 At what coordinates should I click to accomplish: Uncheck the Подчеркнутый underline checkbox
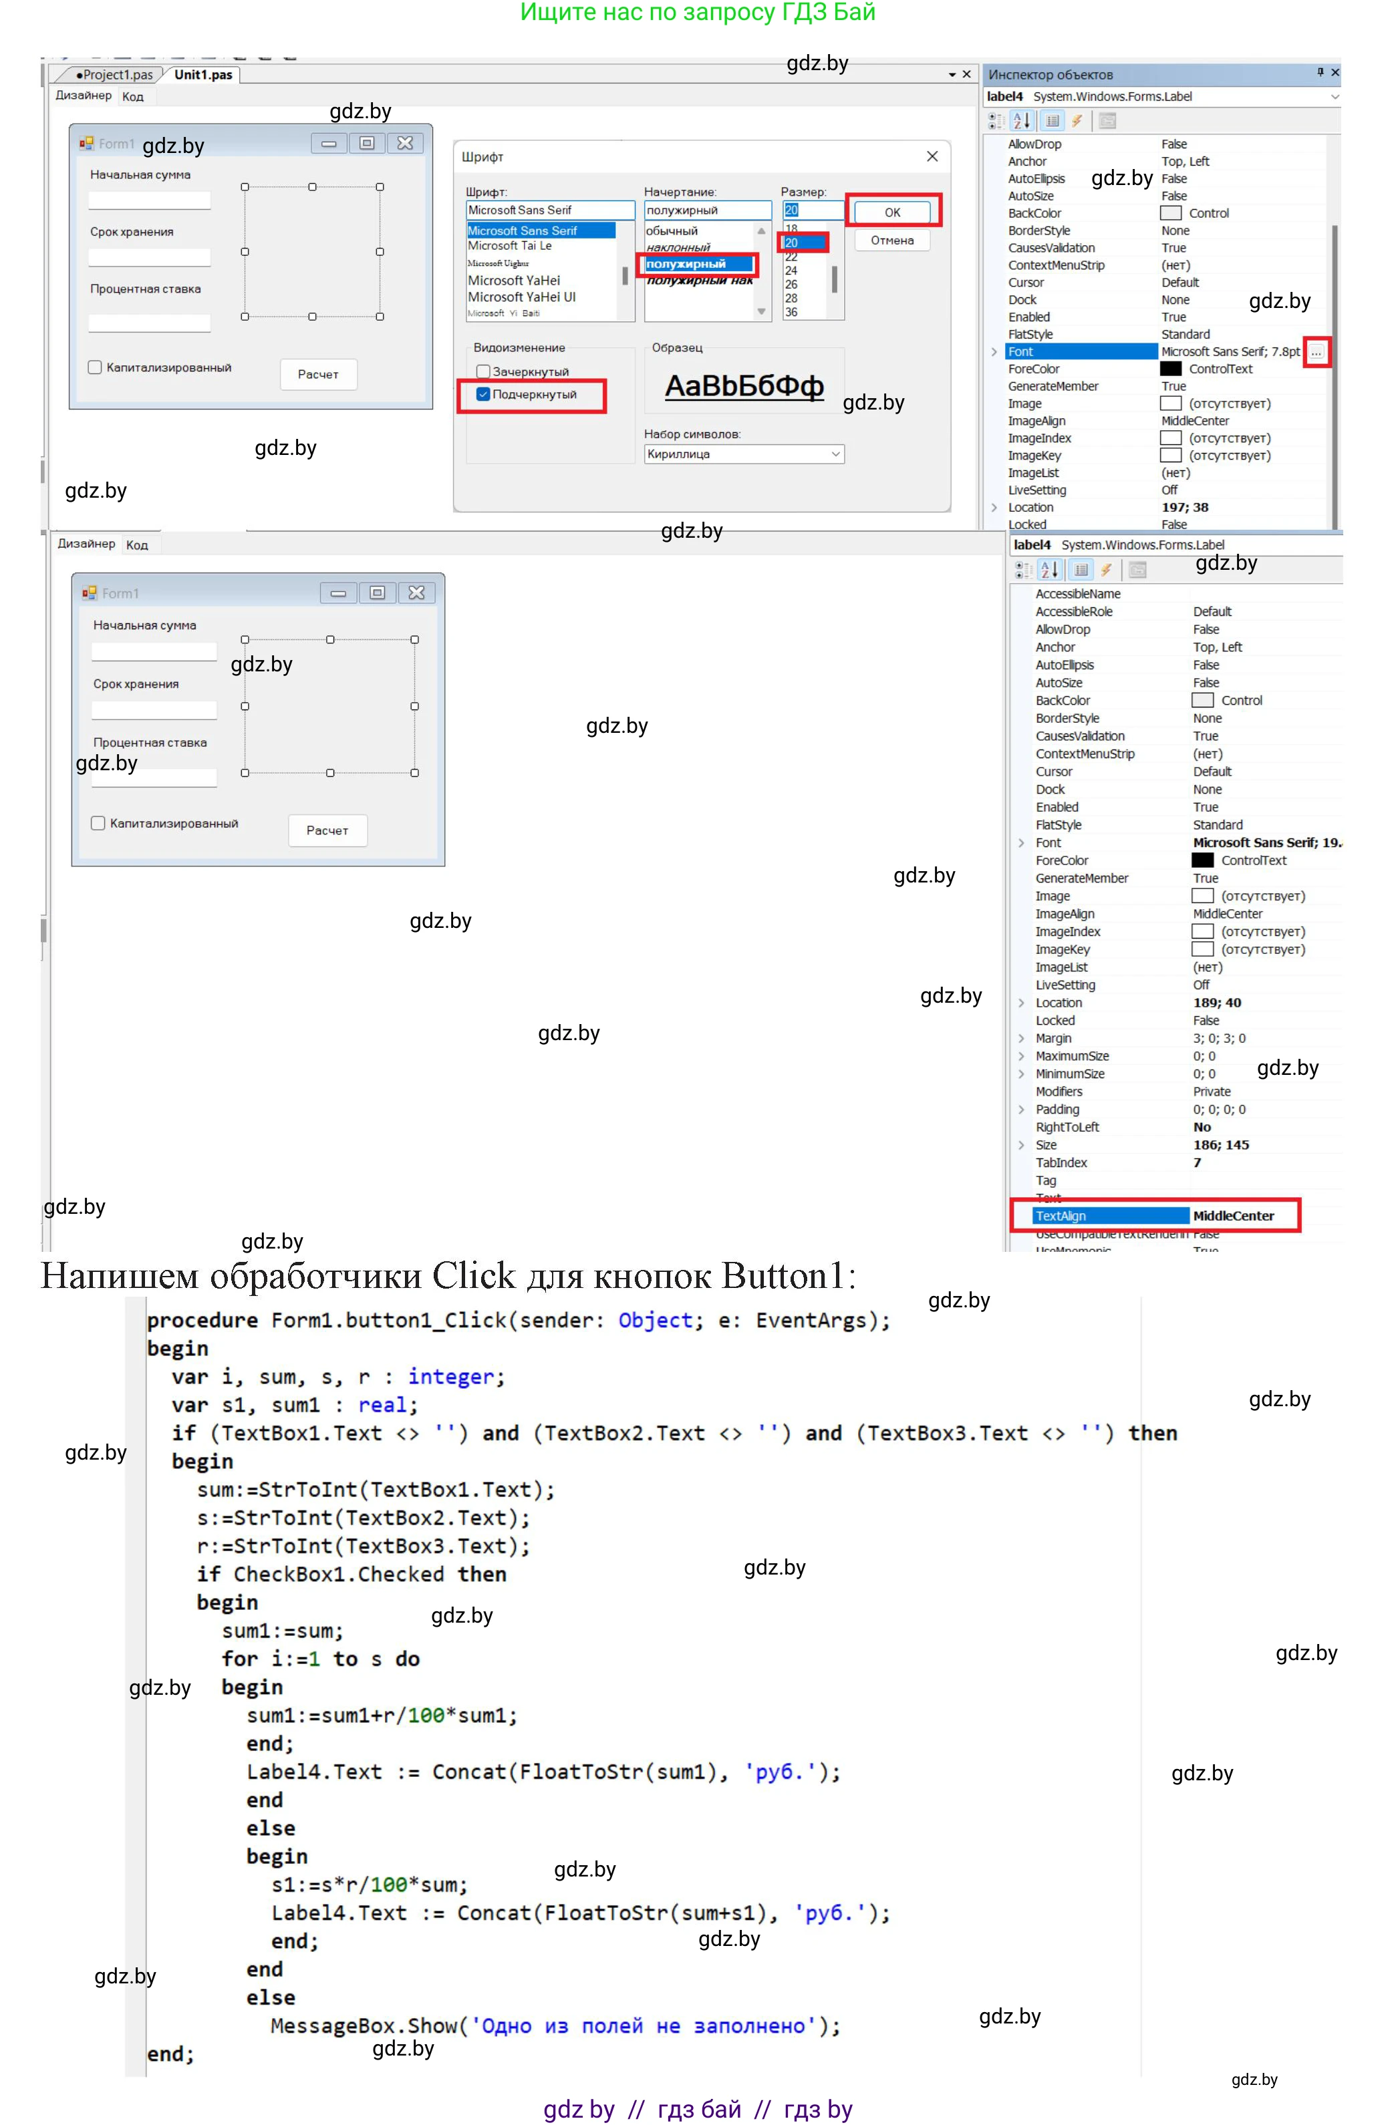pyautogui.click(x=483, y=393)
